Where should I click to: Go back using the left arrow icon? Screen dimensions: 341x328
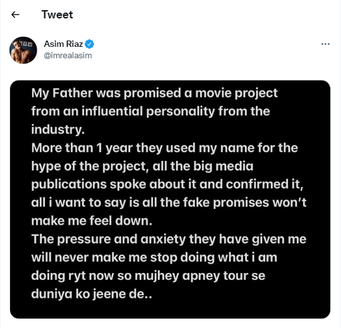tap(15, 15)
